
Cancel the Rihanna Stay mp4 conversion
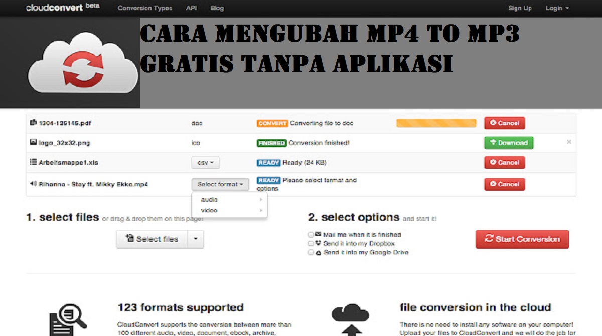tap(504, 184)
